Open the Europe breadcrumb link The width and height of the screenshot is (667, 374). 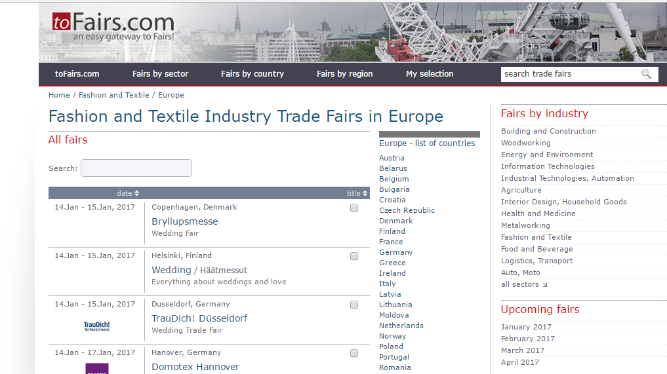(x=171, y=95)
